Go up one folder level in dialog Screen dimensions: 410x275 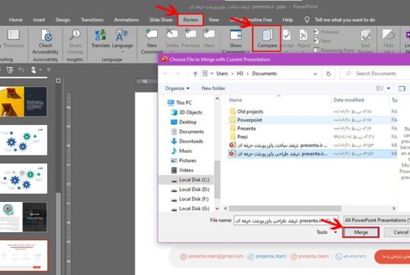point(195,74)
